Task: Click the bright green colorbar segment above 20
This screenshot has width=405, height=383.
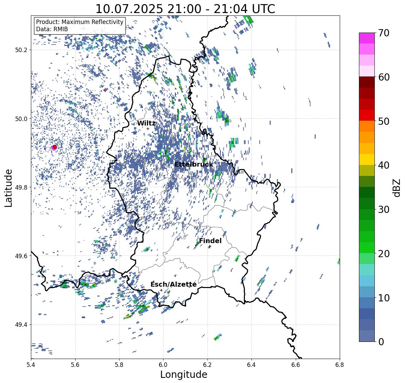Action: tap(367, 248)
